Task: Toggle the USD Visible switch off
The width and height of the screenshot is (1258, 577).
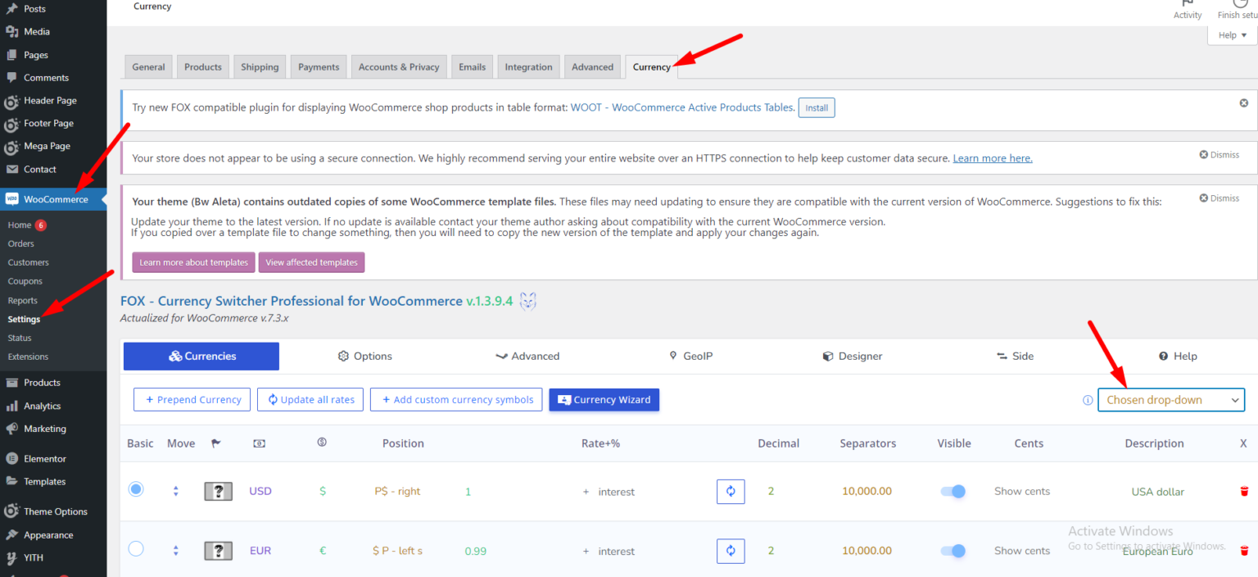Action: (x=953, y=491)
